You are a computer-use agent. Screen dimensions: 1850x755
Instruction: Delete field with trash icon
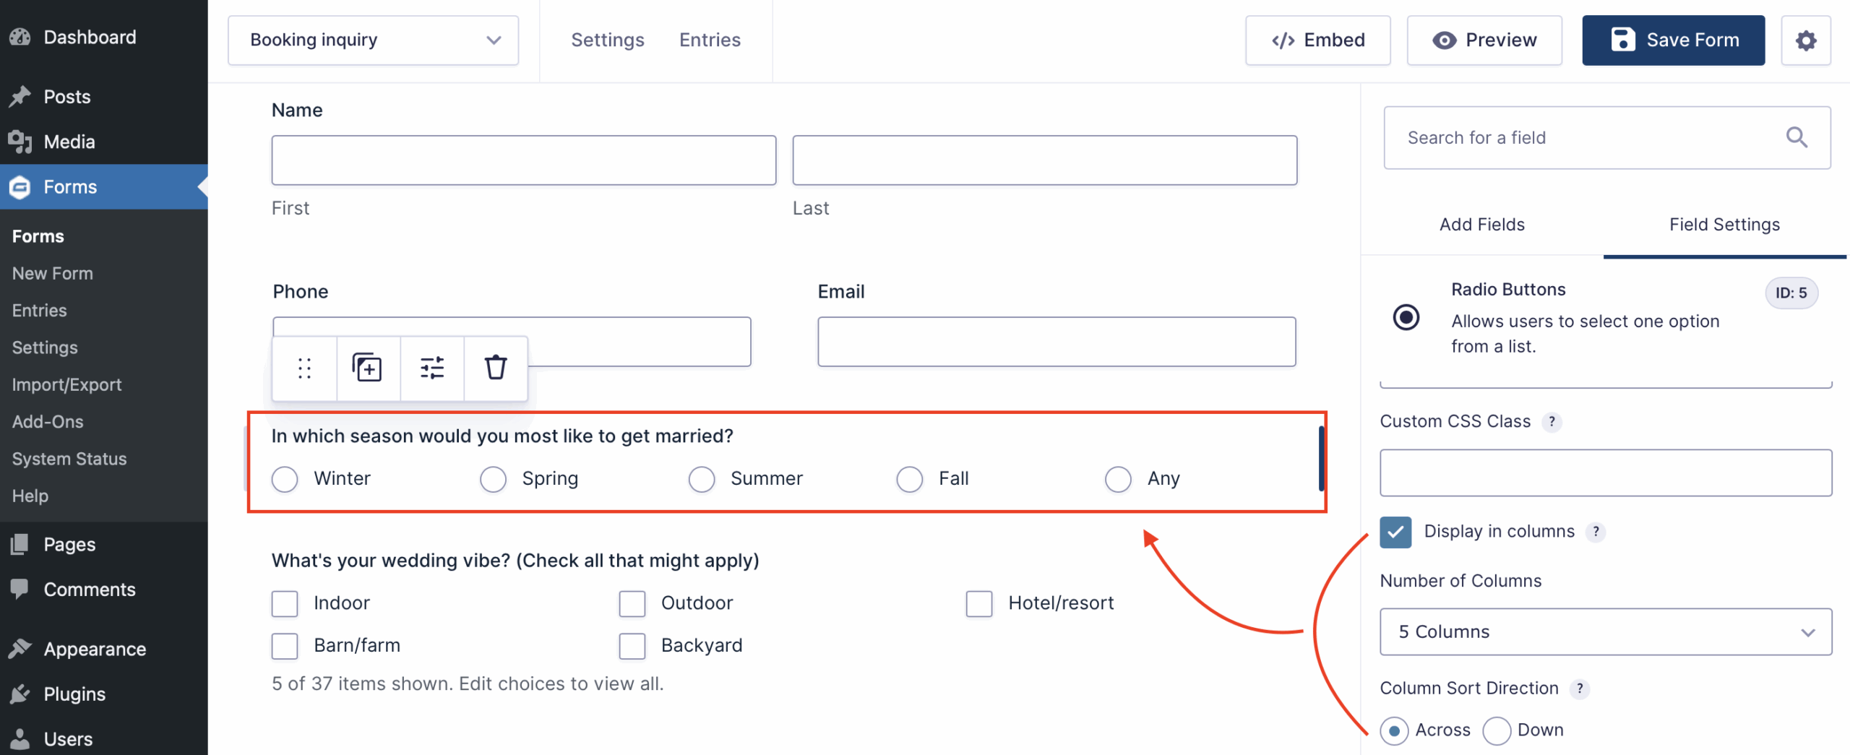[496, 368]
